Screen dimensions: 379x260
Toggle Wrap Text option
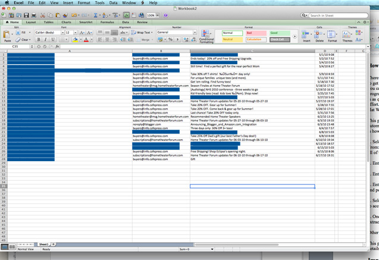coord(143,33)
